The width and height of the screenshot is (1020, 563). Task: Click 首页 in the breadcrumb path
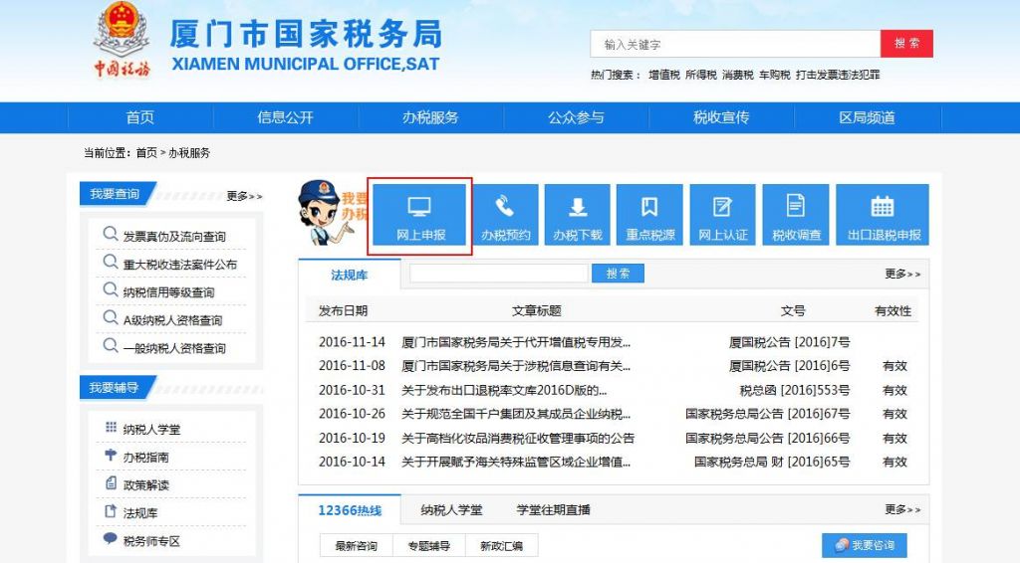146,153
